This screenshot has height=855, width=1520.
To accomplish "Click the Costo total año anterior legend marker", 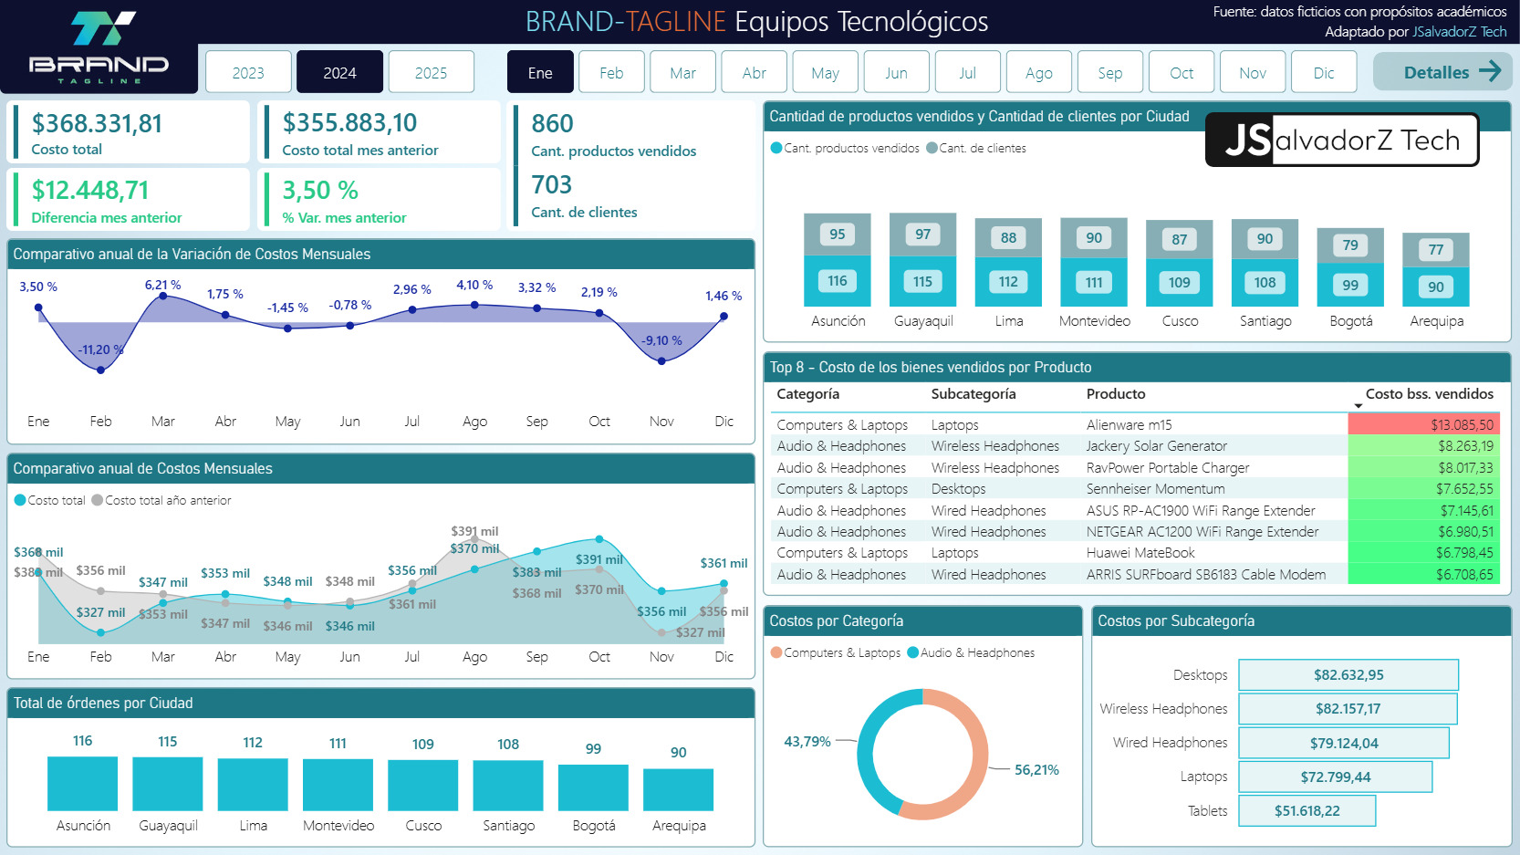I will tap(97, 500).
